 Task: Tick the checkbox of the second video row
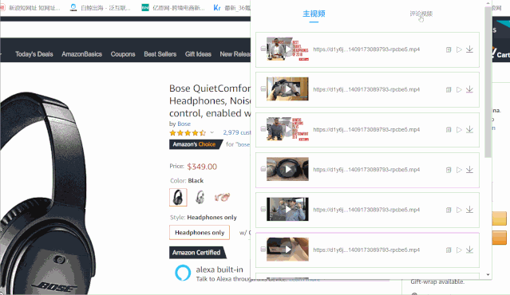pyautogui.click(x=263, y=88)
